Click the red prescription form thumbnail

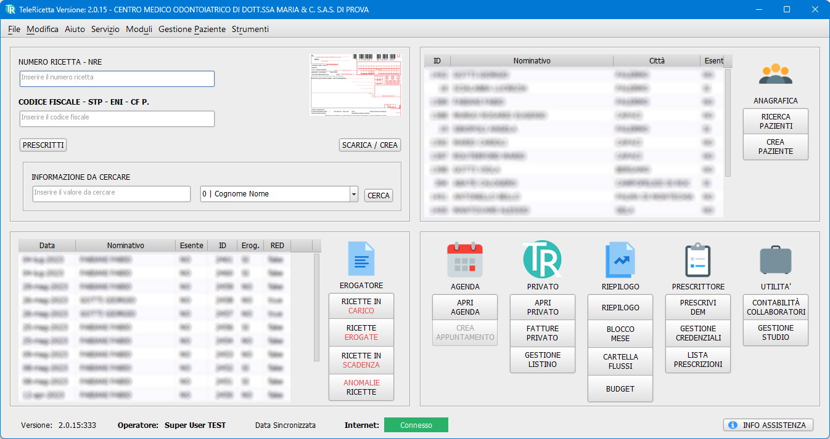[355, 84]
